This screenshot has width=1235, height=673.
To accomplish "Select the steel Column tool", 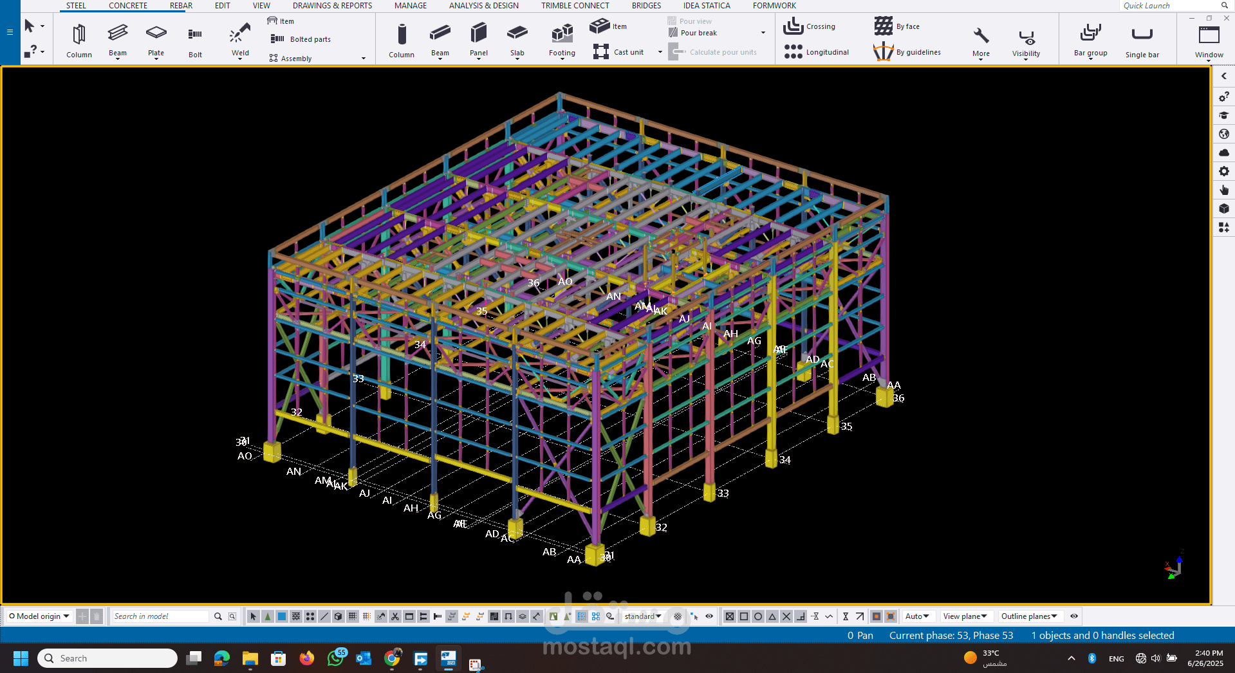I will [x=79, y=40].
